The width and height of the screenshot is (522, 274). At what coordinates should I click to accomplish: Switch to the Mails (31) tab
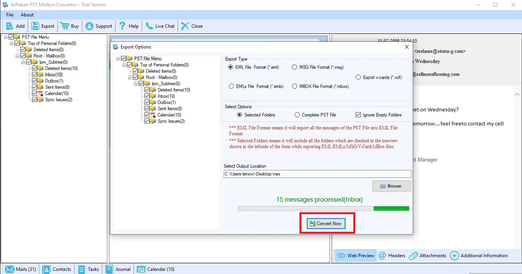21,269
